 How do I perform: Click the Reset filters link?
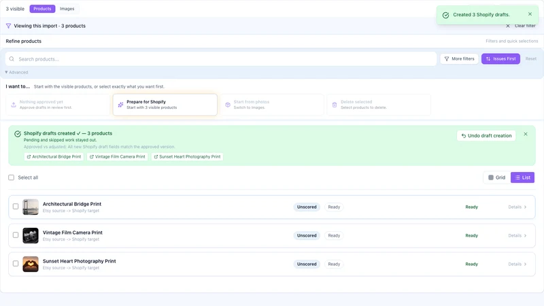tap(531, 58)
